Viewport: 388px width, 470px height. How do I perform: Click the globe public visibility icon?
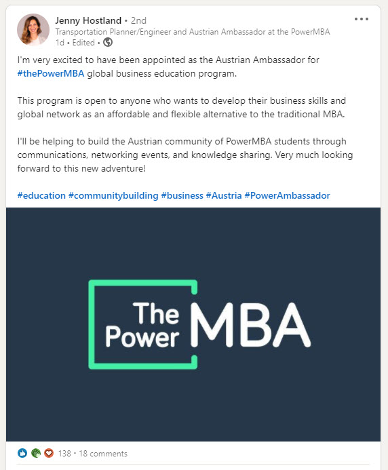(108, 42)
